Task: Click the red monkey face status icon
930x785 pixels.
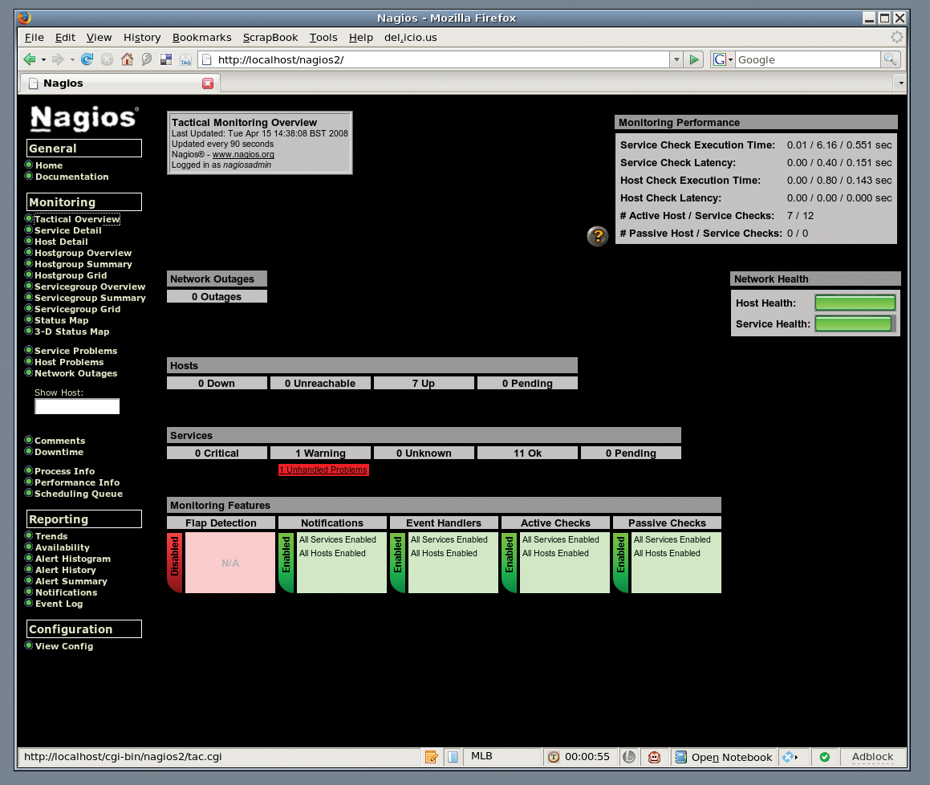Action: (x=654, y=757)
